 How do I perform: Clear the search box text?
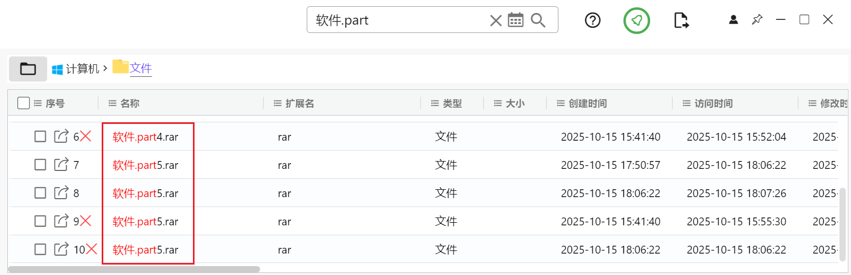click(x=495, y=20)
